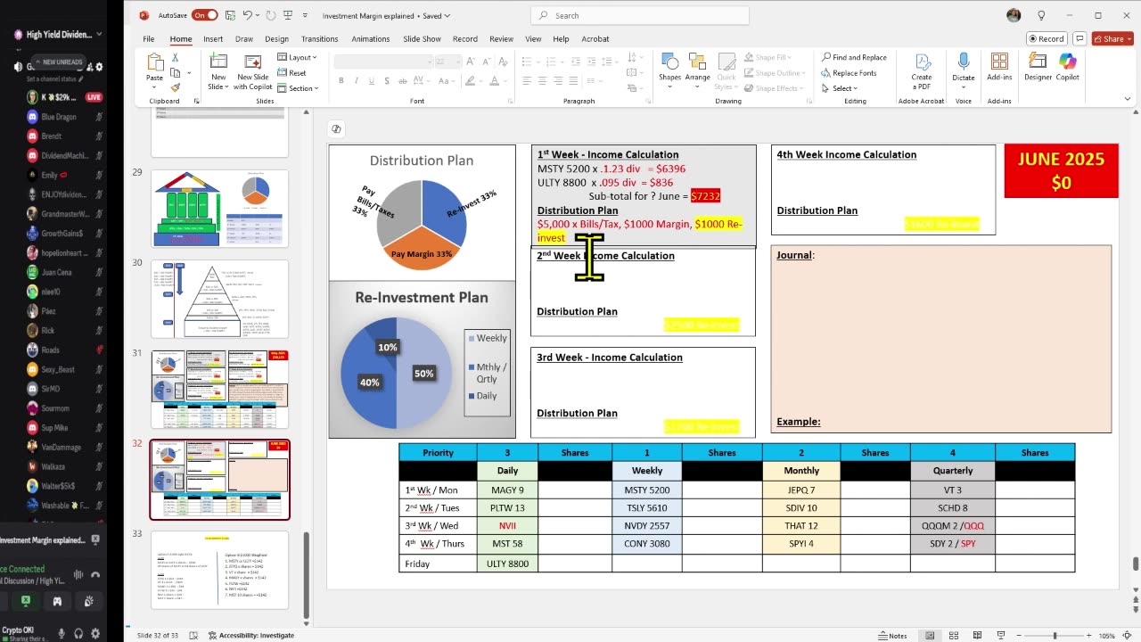Switch to Reading View icon
1141x642 pixels.
pyautogui.click(x=978, y=636)
